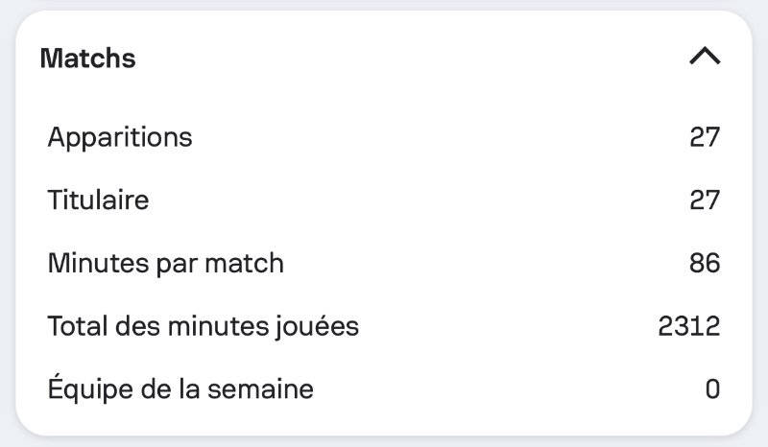This screenshot has height=447, width=768.
Task: Select the Équipe de la semaine label
Action: [x=180, y=389]
